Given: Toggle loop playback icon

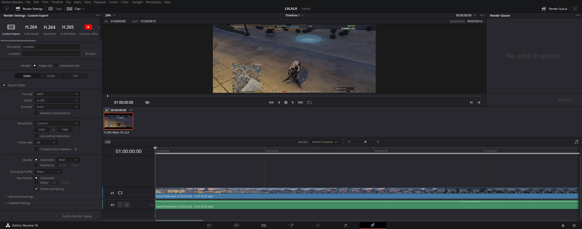Looking at the screenshot, I should pyautogui.click(x=309, y=102).
